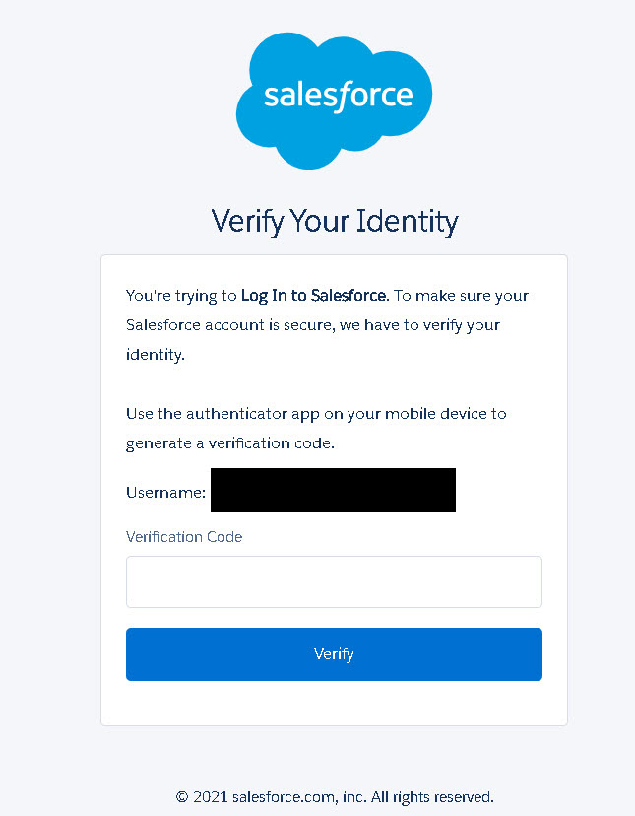The height and width of the screenshot is (816, 635).
Task: Click "To make sure your" in the first paragraph
Action: (461, 295)
